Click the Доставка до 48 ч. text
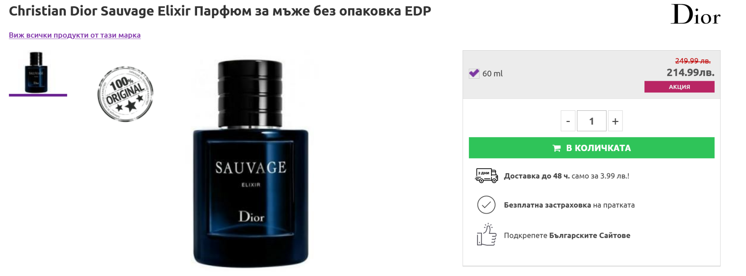746x276 pixels. tap(537, 176)
